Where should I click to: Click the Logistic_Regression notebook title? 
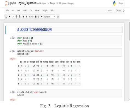[x=27, y=3]
